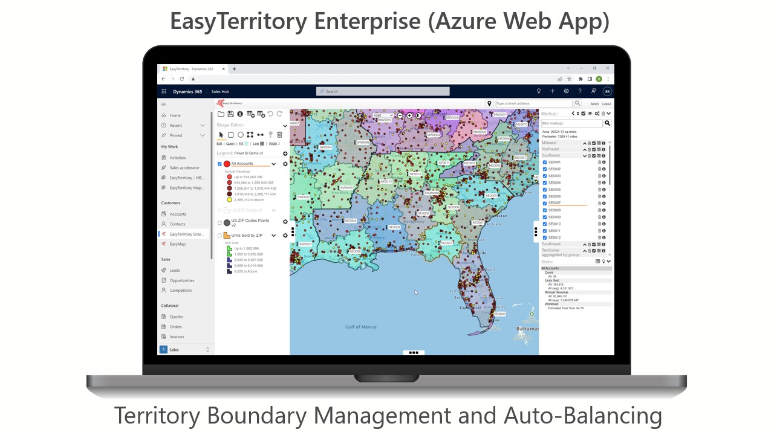Open Dynamics 365 app launcher waffle
The width and height of the screenshot is (774, 435).
tap(164, 91)
